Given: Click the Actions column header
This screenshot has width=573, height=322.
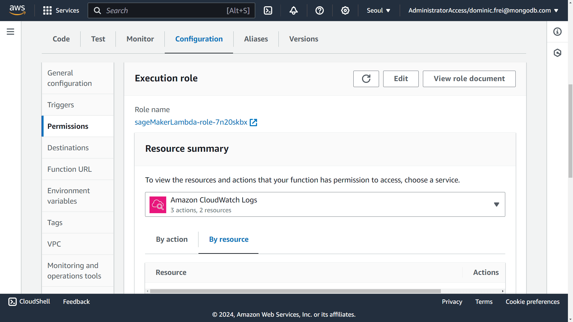Looking at the screenshot, I should [x=486, y=273].
